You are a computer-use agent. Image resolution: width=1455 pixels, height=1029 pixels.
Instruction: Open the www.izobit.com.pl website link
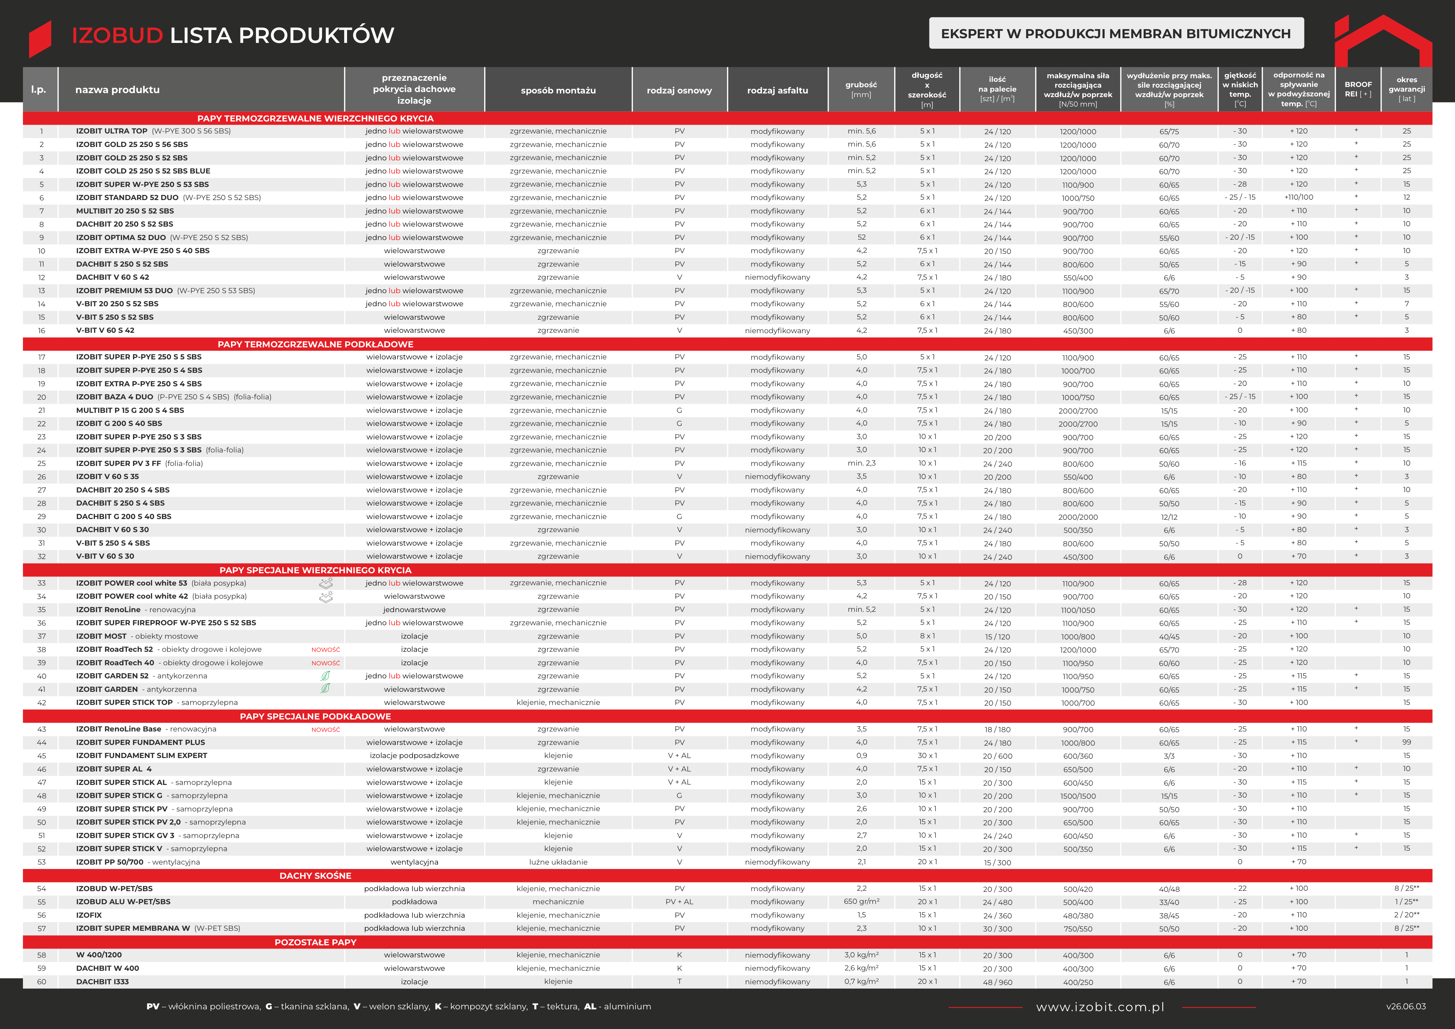(x=1100, y=1007)
